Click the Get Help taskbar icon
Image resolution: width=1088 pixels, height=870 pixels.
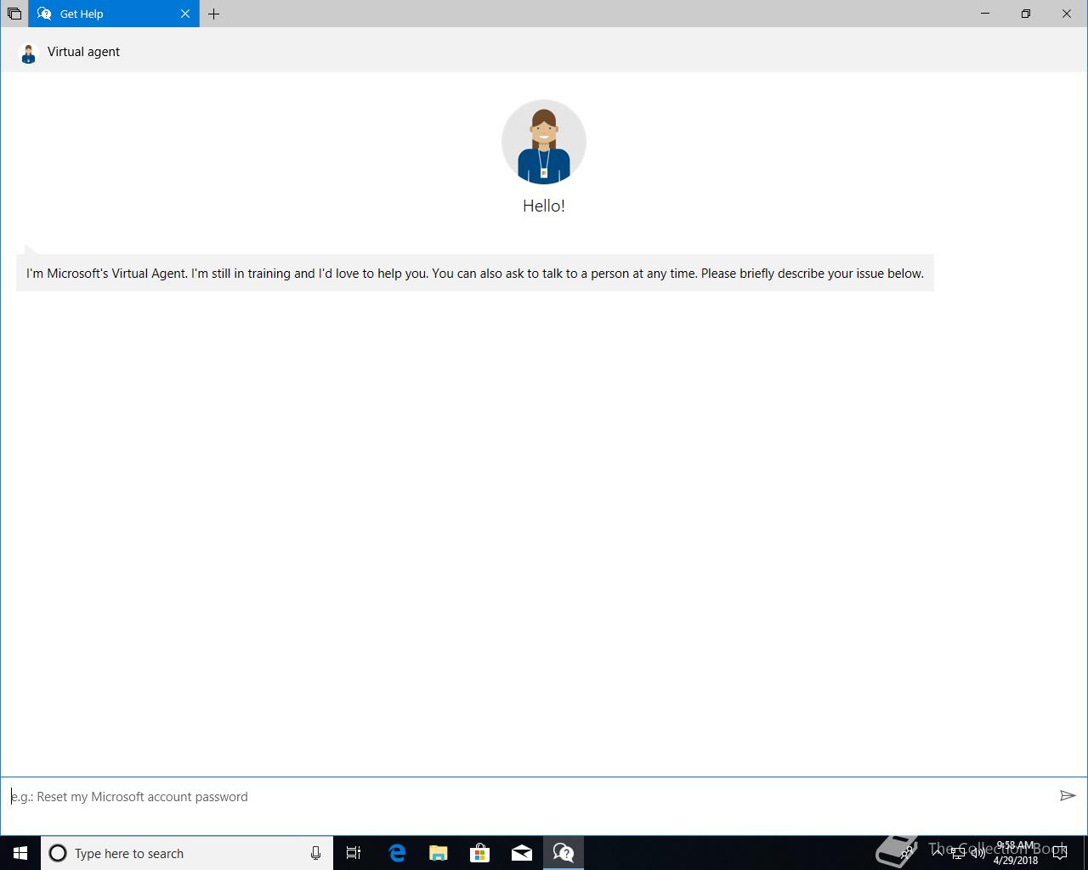pos(564,853)
